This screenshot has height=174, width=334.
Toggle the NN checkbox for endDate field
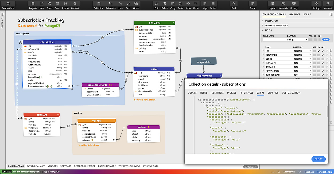(x=323, y=67)
